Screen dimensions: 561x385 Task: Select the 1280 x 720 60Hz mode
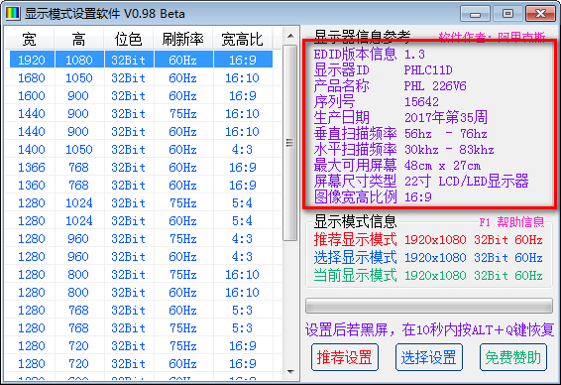[139, 363]
